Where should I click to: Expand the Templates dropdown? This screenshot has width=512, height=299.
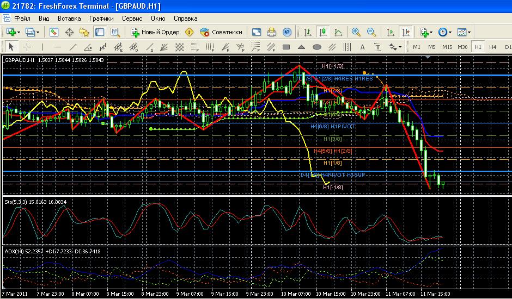(464, 32)
